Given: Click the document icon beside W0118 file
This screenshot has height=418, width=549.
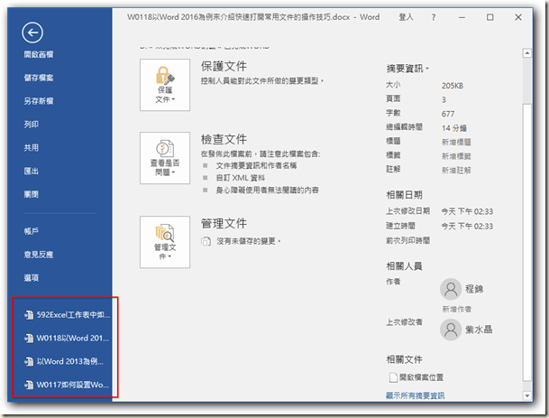Looking at the screenshot, I should 29,338.
